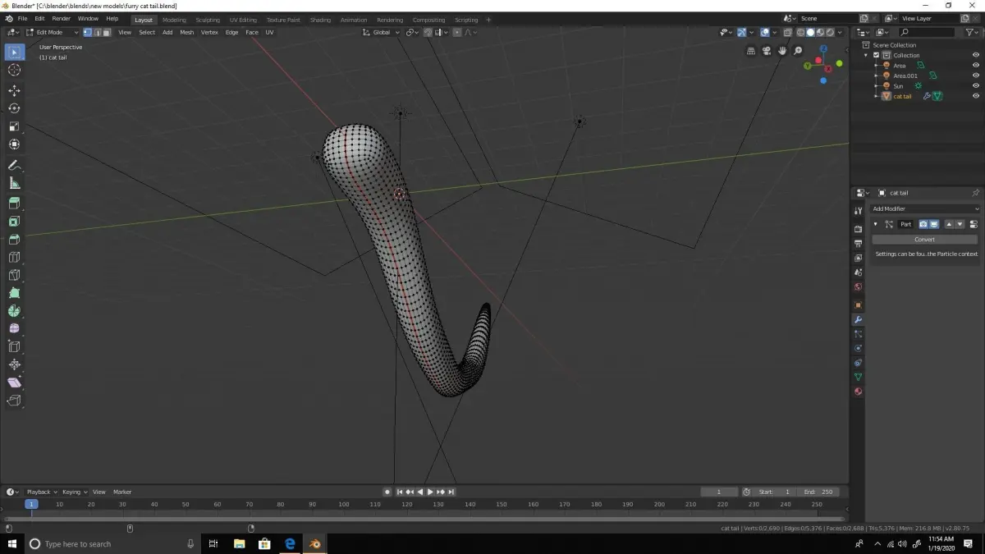Open the Playback dropdown in timeline
This screenshot has height=554, width=985.
click(40, 492)
